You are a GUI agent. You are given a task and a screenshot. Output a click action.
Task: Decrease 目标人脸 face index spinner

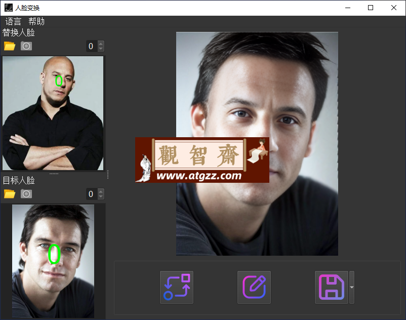(x=101, y=196)
